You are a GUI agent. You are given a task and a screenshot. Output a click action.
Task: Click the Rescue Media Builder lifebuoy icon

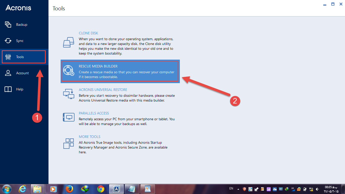point(68,70)
